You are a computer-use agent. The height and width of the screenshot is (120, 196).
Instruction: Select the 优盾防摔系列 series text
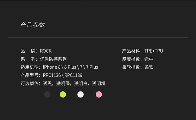click(x=53, y=59)
